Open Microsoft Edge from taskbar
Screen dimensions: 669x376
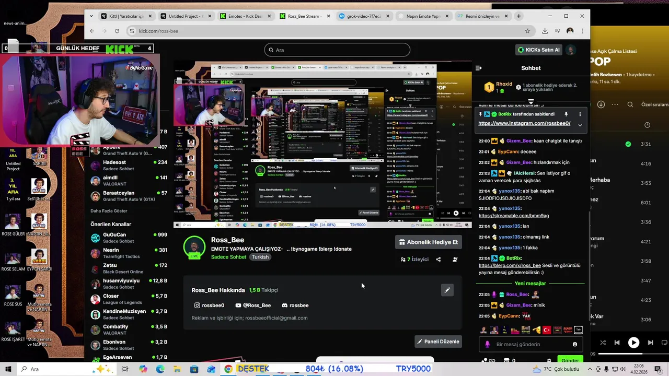tap(160, 369)
